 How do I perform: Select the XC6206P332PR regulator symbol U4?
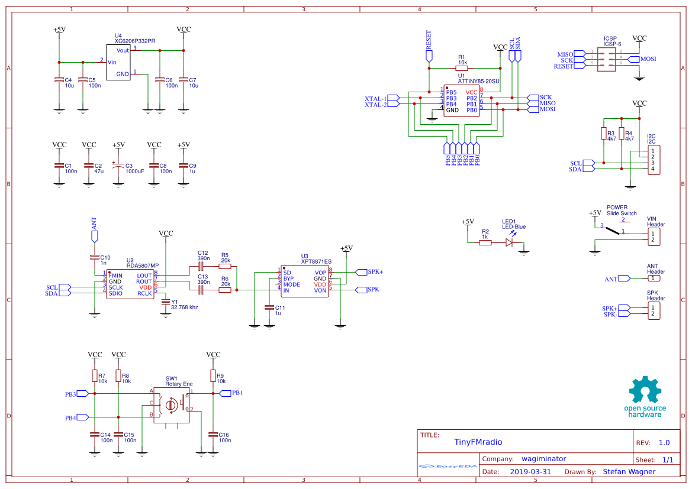pyautogui.click(x=119, y=61)
